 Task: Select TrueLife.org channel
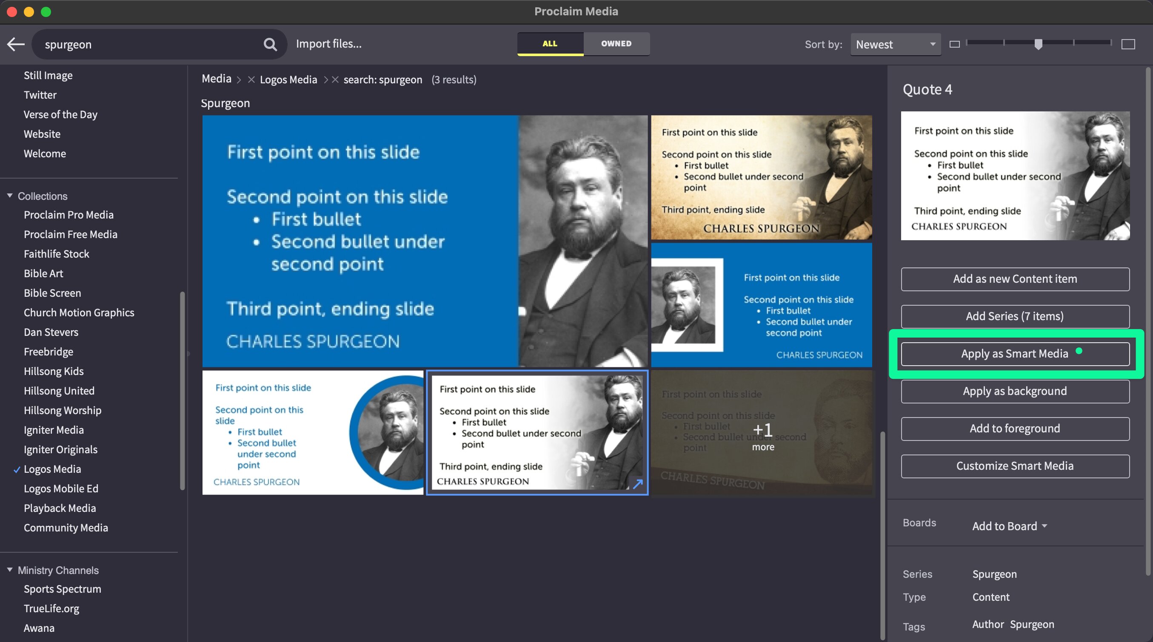pyautogui.click(x=51, y=608)
